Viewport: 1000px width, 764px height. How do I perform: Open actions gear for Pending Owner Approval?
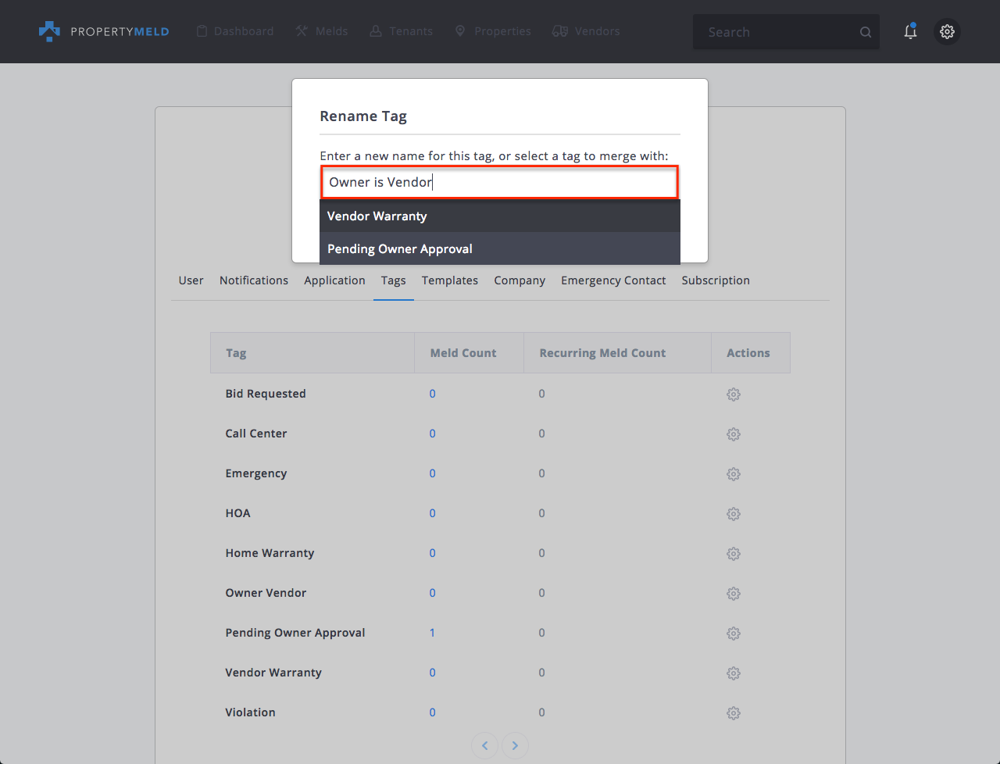tap(734, 634)
